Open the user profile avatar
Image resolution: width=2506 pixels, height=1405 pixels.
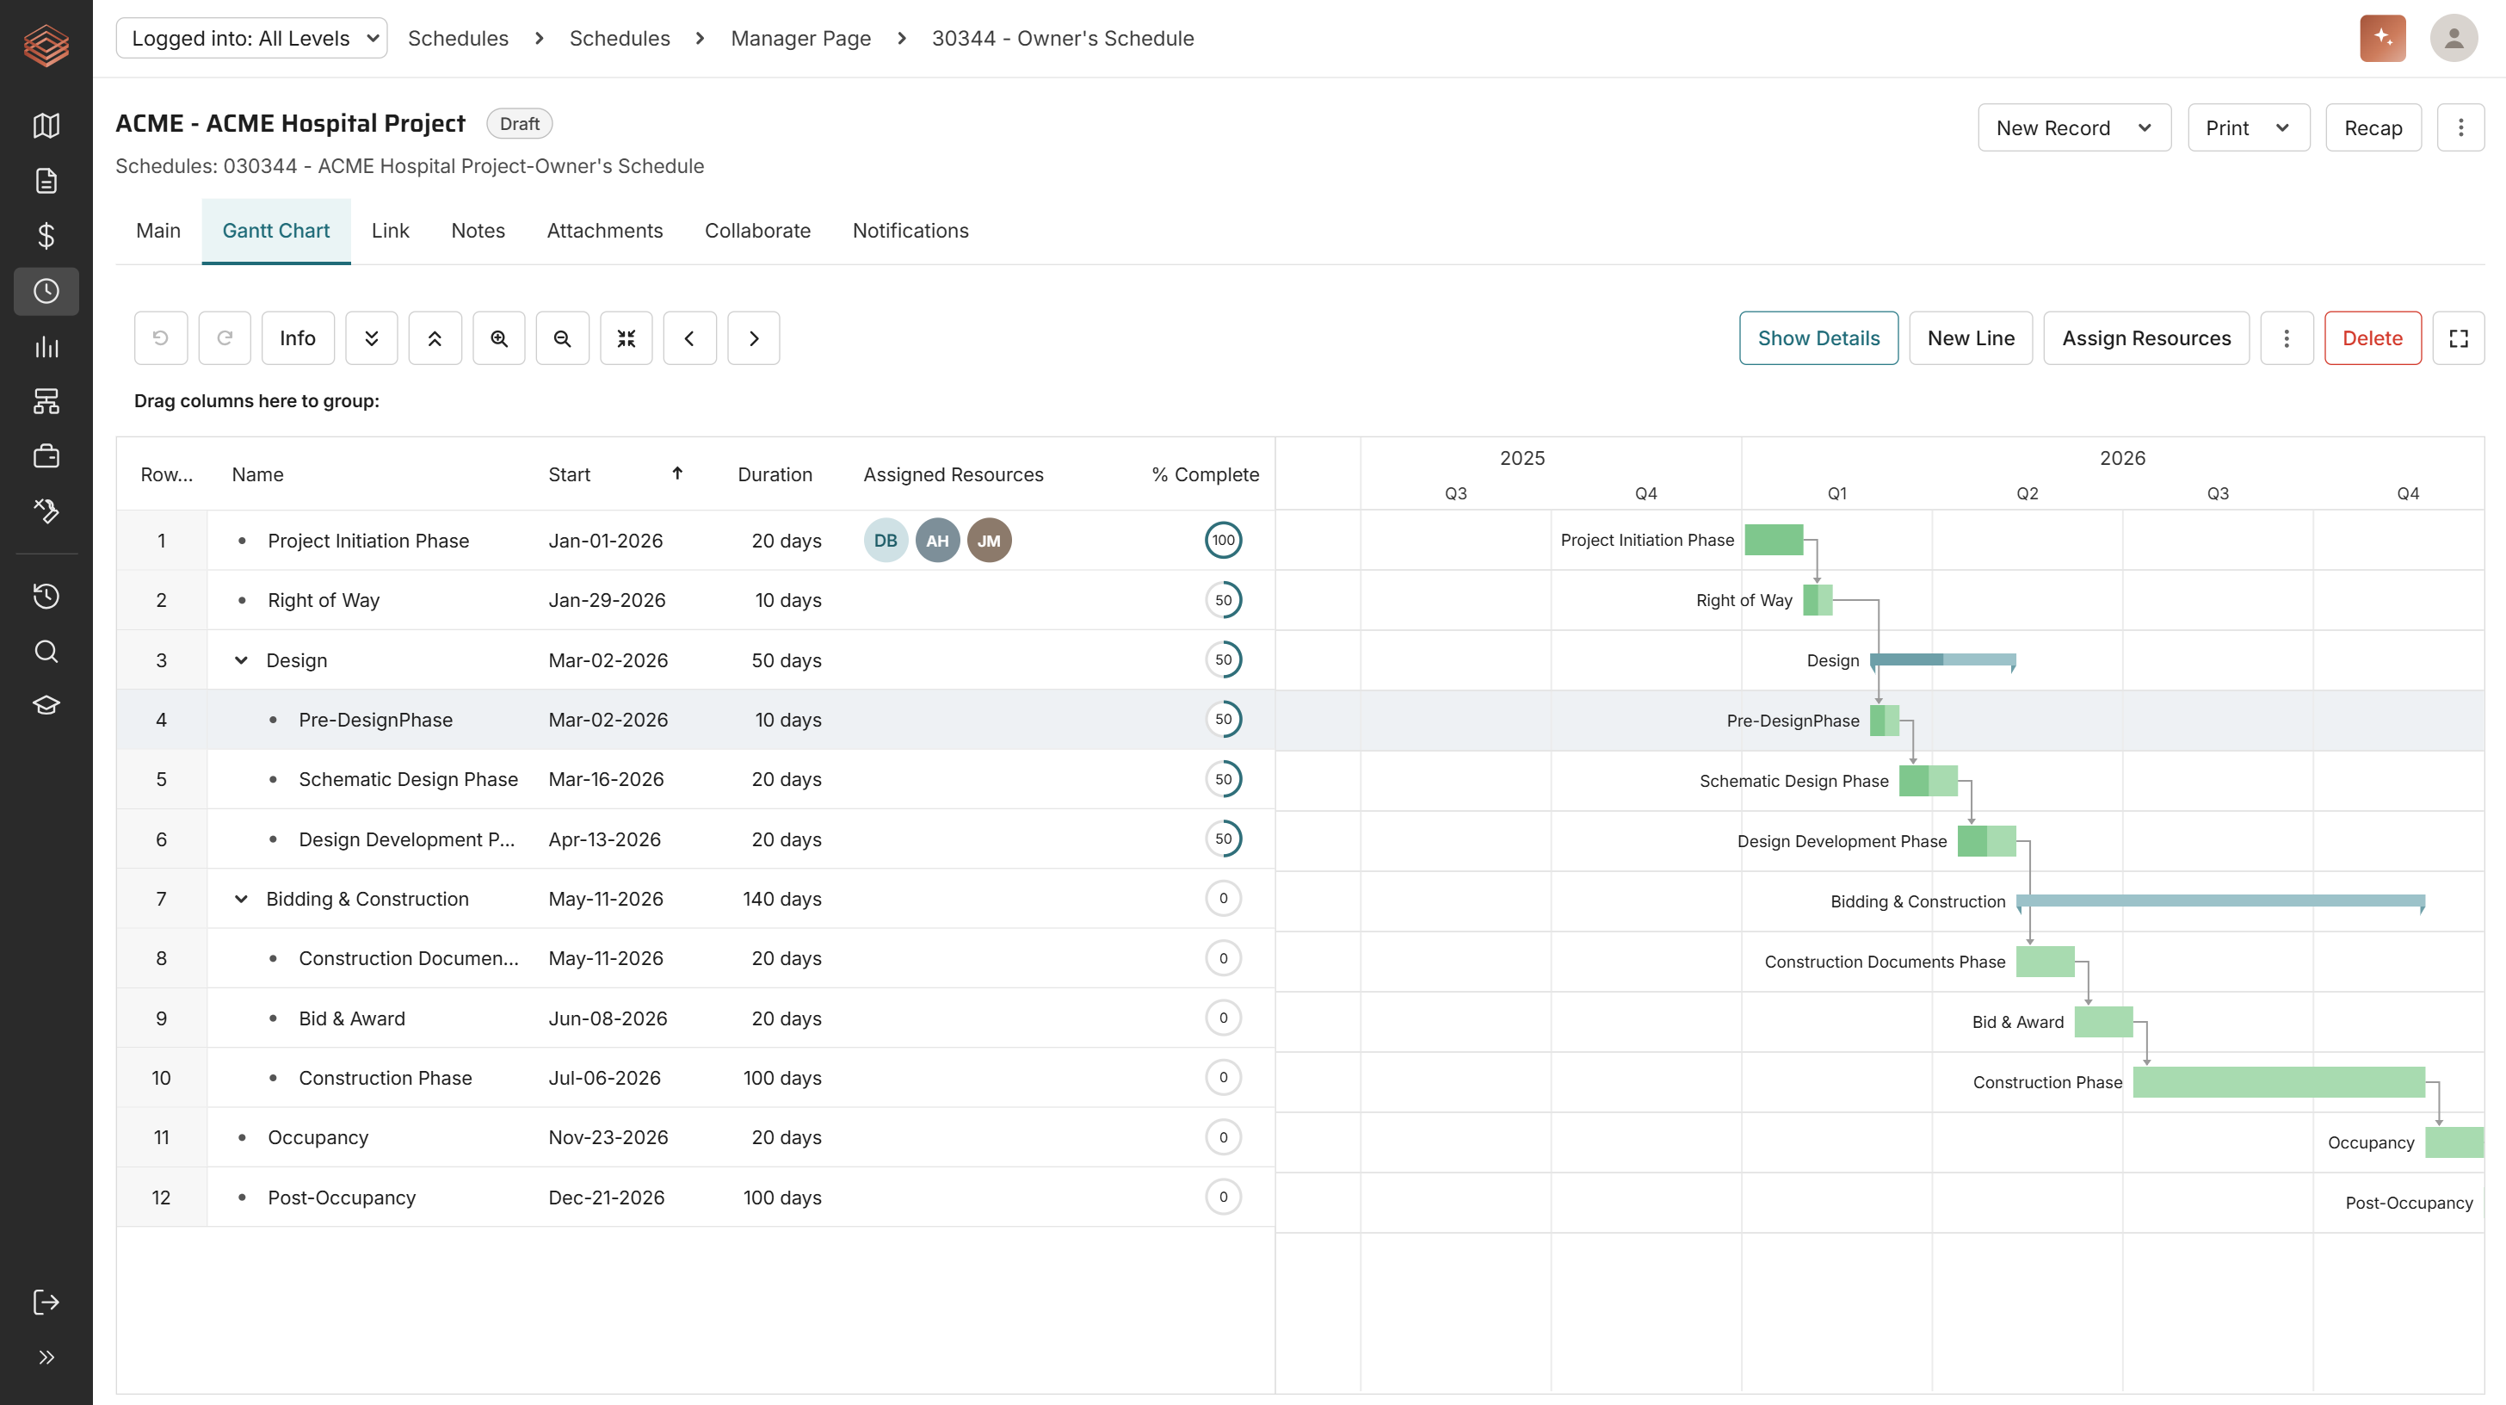(x=2454, y=38)
